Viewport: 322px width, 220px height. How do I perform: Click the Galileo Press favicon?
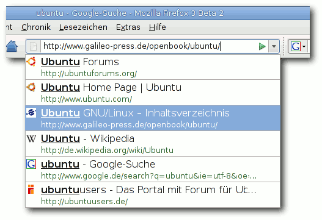[31, 113]
